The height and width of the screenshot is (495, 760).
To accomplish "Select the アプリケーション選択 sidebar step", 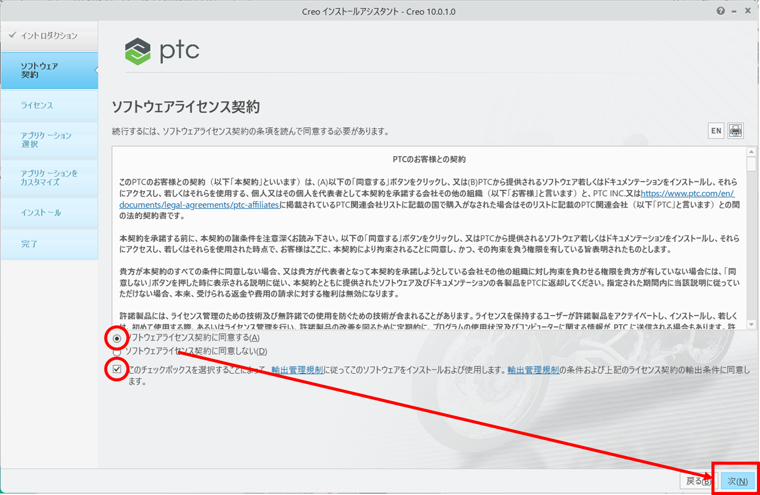I will [49, 140].
